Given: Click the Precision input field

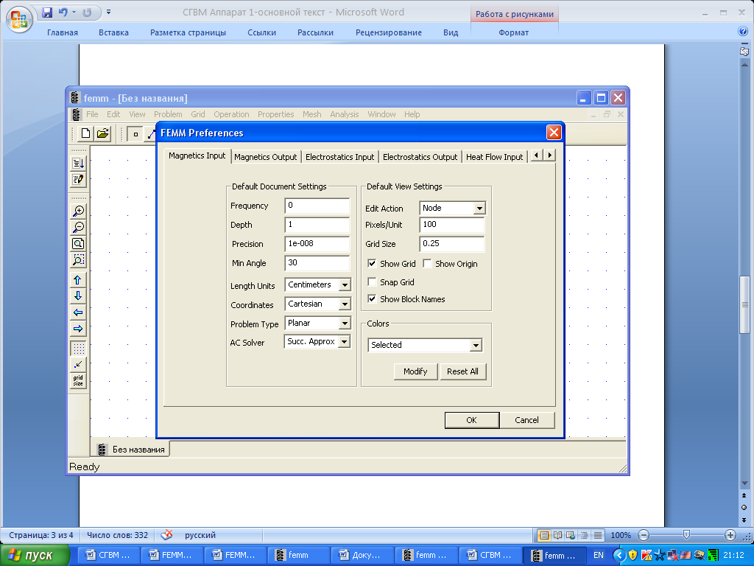Looking at the screenshot, I should click(x=317, y=244).
